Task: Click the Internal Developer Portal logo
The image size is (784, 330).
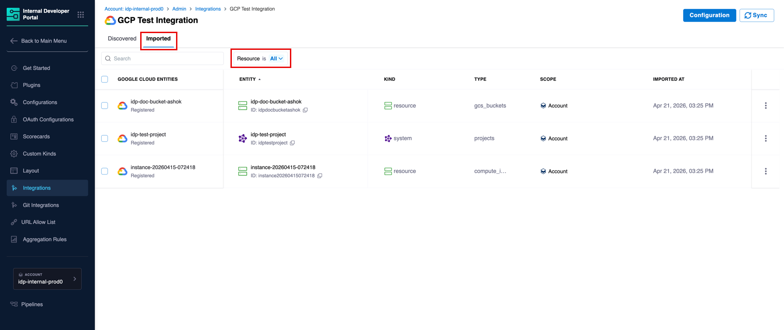Action: (13, 15)
